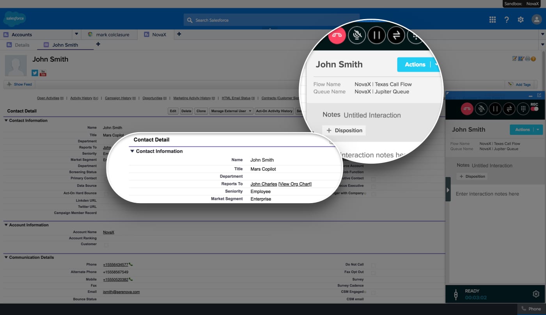Open the softphone dialpad
The width and height of the screenshot is (546, 315).
(x=523, y=109)
